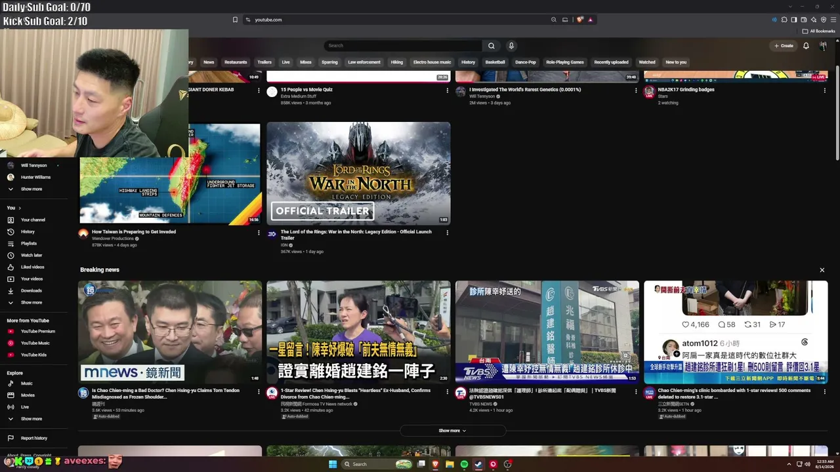This screenshot has width=840, height=472.
Task: Open the YouTube notifications bell
Action: pos(806,46)
